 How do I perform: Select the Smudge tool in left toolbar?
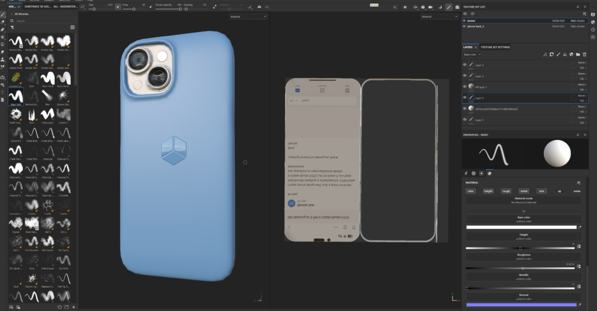click(3, 52)
